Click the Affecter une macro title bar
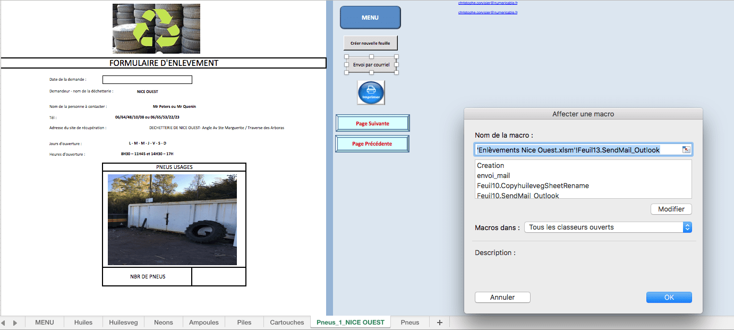 [583, 114]
